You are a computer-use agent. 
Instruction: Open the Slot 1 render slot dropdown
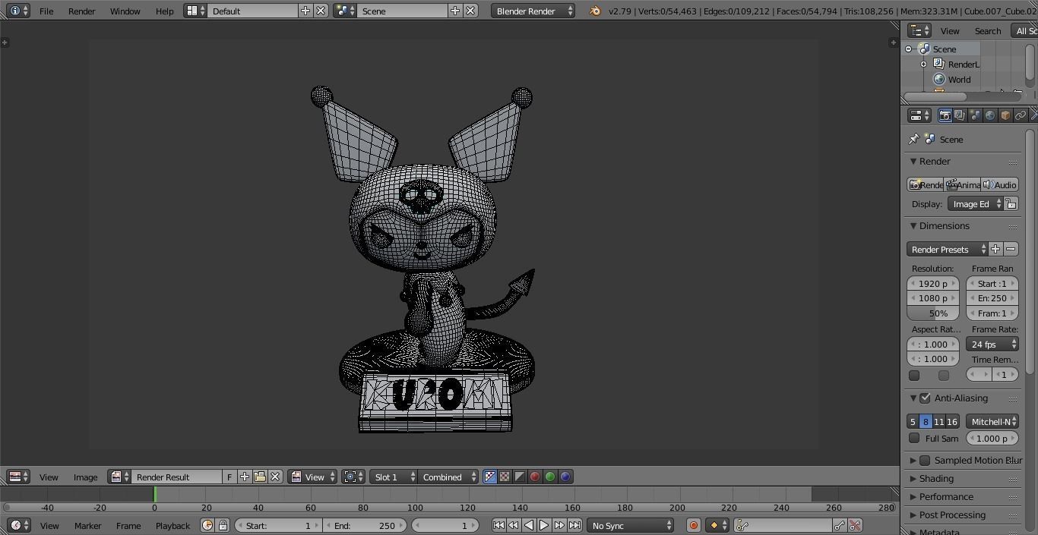tap(394, 477)
